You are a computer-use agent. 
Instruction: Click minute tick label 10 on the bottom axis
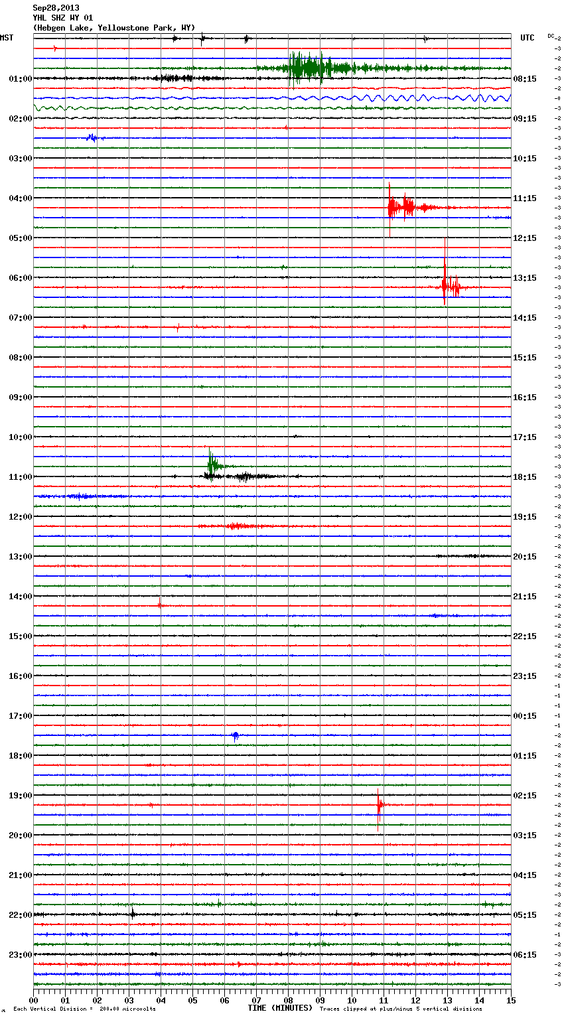(x=352, y=1000)
